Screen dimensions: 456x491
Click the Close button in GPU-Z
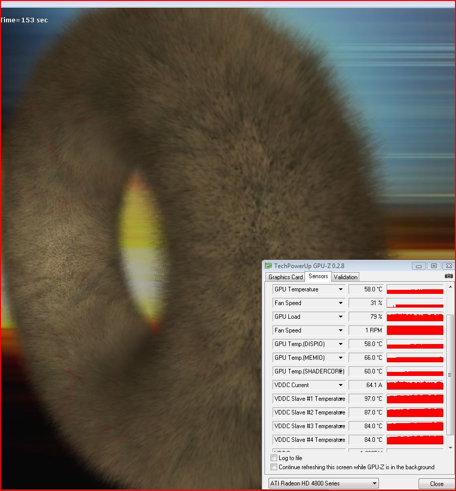[x=437, y=484]
